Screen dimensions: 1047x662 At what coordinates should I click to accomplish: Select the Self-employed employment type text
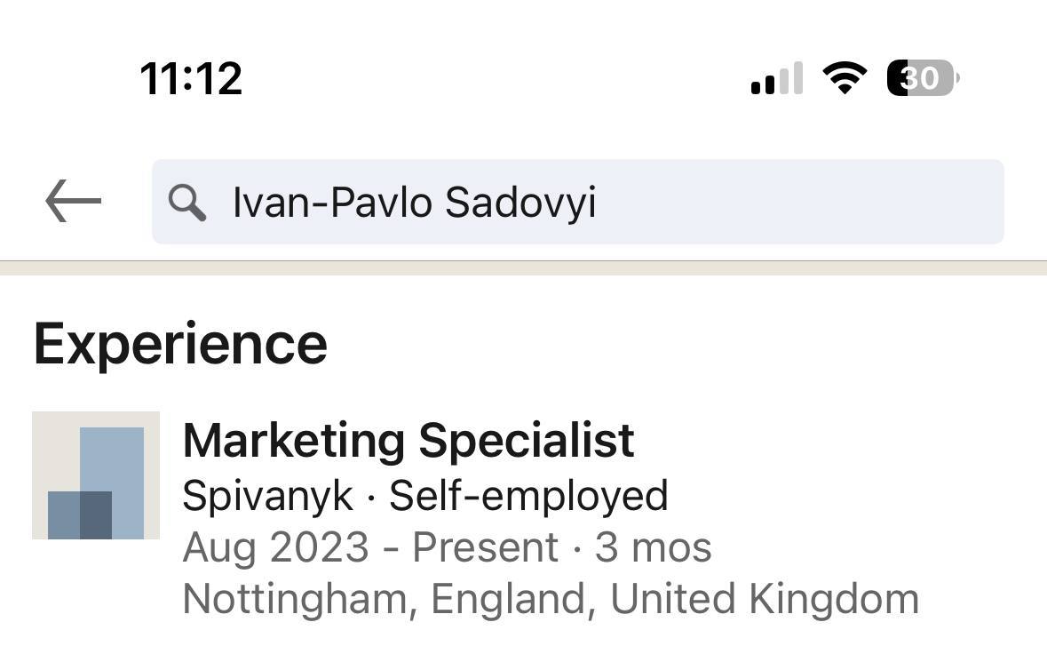[528, 495]
